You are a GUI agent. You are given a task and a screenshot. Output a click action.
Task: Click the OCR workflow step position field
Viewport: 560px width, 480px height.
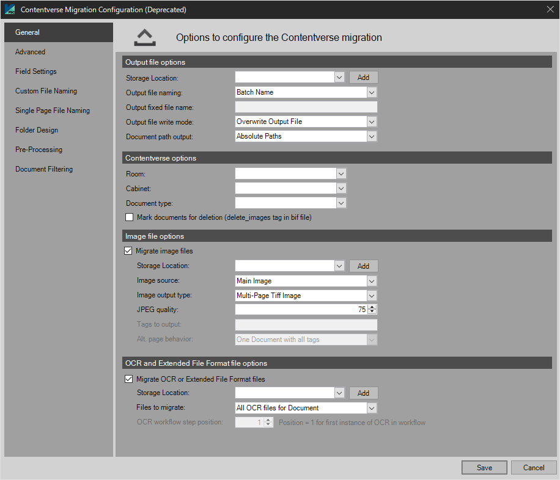[x=249, y=422]
